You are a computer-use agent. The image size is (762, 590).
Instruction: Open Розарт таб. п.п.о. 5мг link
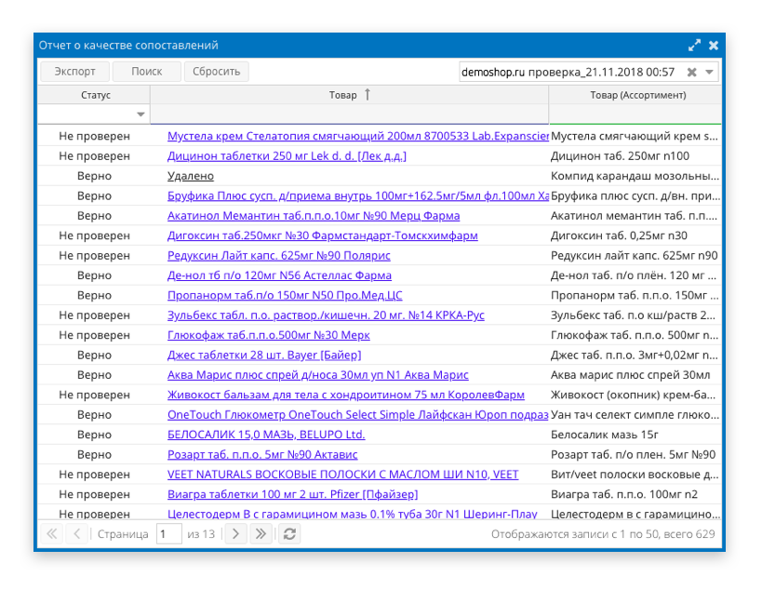click(262, 455)
